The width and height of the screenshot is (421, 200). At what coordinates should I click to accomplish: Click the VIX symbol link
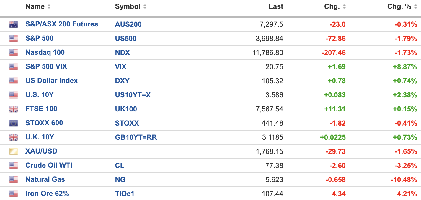120,67
